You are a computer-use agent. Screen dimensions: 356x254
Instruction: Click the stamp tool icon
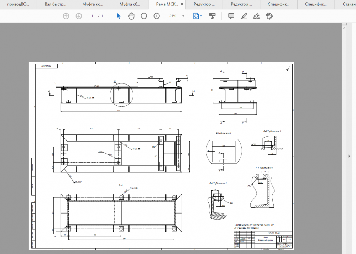[269, 16]
